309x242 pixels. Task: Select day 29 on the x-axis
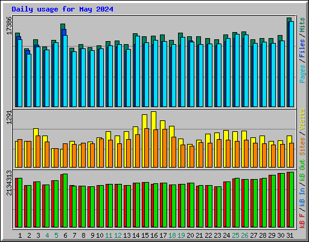[272, 235]
